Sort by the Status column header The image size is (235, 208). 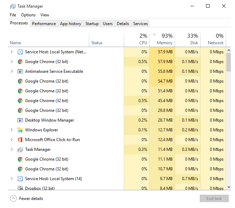click(107, 39)
